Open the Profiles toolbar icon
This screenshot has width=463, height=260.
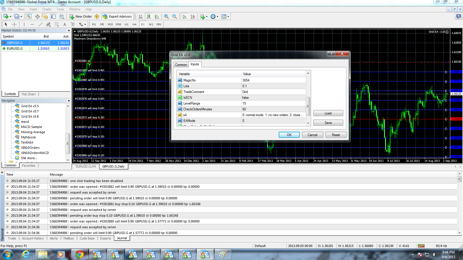pos(17,16)
